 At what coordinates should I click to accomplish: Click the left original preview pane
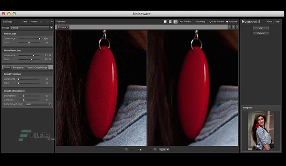pos(101,88)
